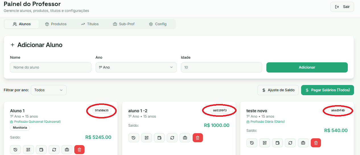Screen dimensions: 360x155
Task: Click history icon on teste novo card
Action: (252, 143)
